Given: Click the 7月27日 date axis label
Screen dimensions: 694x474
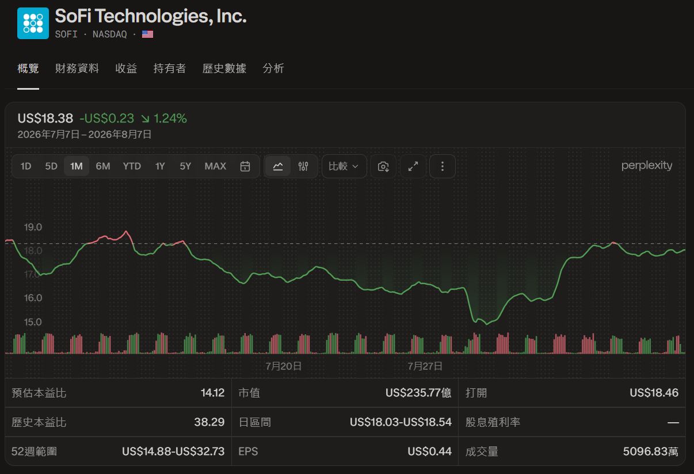Looking at the screenshot, I should tap(425, 366).
